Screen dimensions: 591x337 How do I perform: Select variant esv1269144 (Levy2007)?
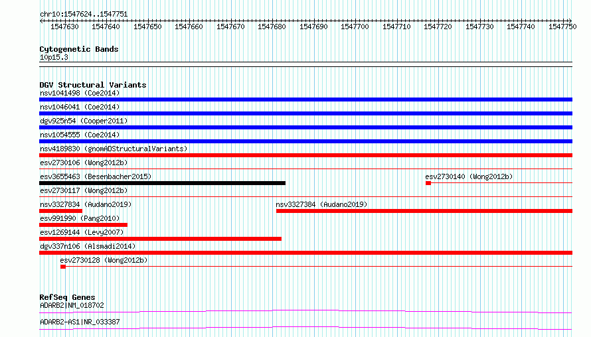[82, 232]
